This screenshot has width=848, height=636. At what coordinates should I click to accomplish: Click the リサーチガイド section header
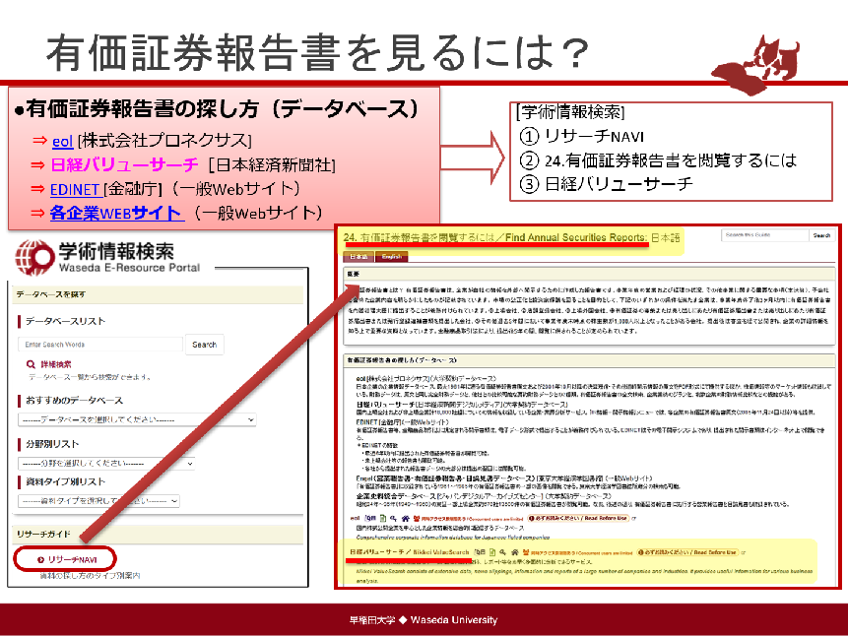158,535
